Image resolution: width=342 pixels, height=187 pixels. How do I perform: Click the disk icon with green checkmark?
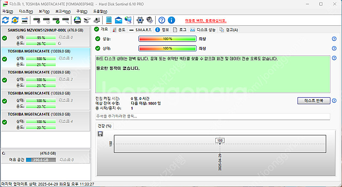click(x=56, y=20)
